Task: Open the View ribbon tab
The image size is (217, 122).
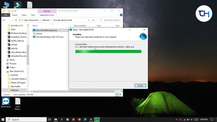Action: point(33,15)
